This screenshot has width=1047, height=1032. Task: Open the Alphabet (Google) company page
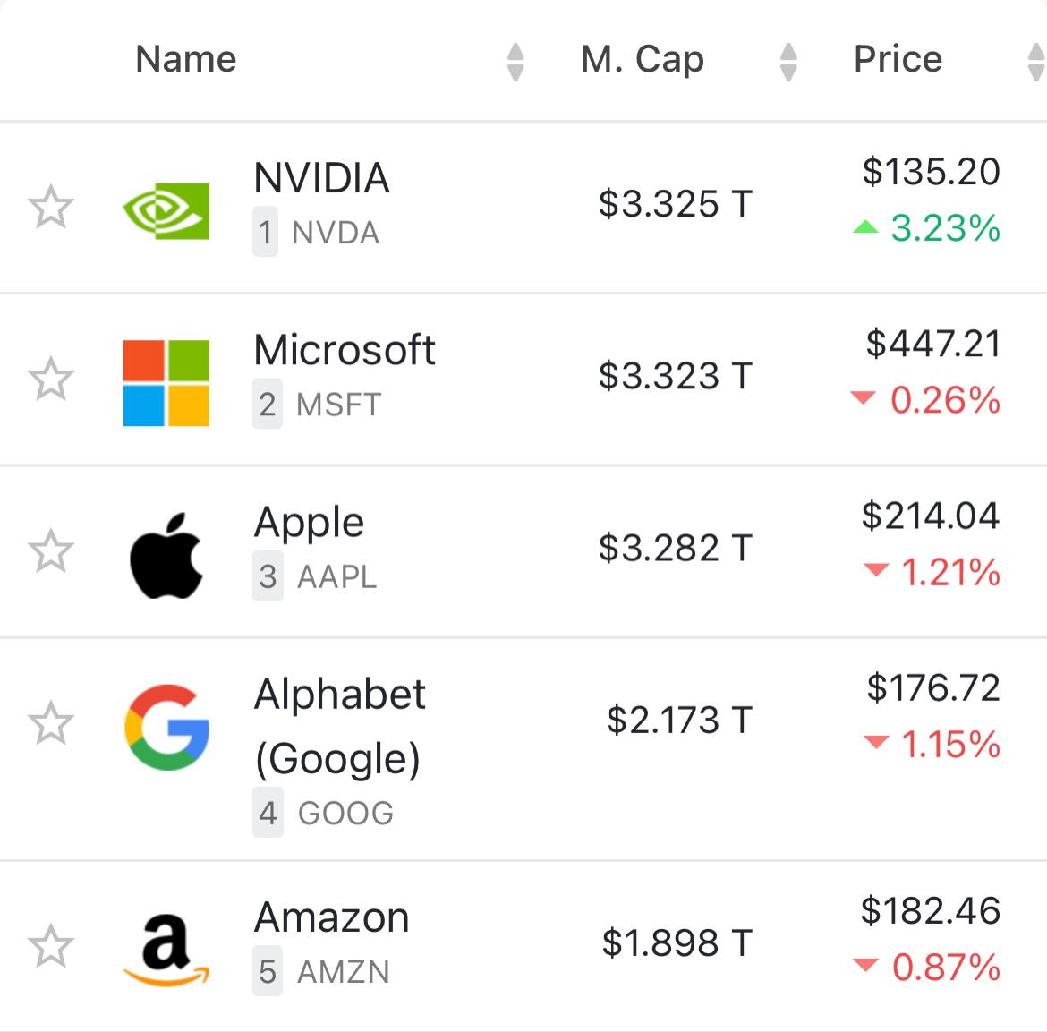(339, 725)
